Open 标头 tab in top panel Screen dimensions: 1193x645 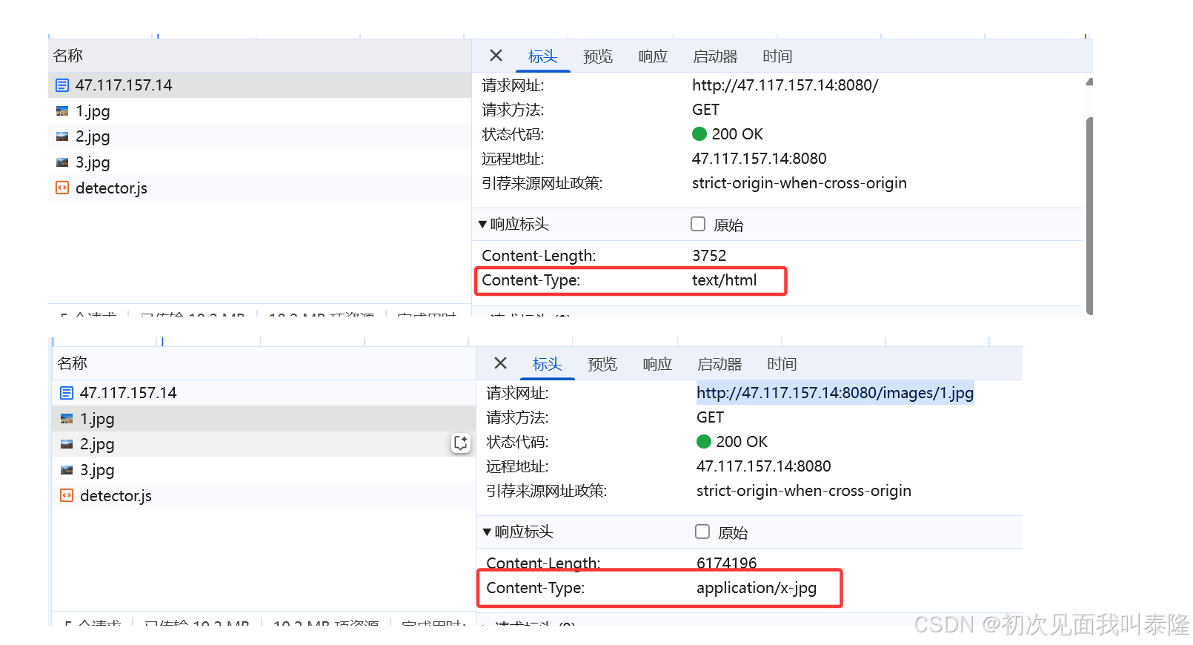pos(542,56)
